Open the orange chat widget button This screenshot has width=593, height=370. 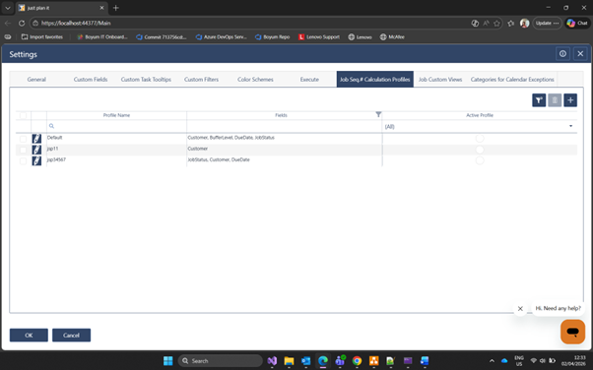coord(572,332)
